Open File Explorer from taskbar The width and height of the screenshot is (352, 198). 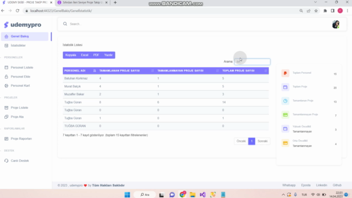point(193,195)
